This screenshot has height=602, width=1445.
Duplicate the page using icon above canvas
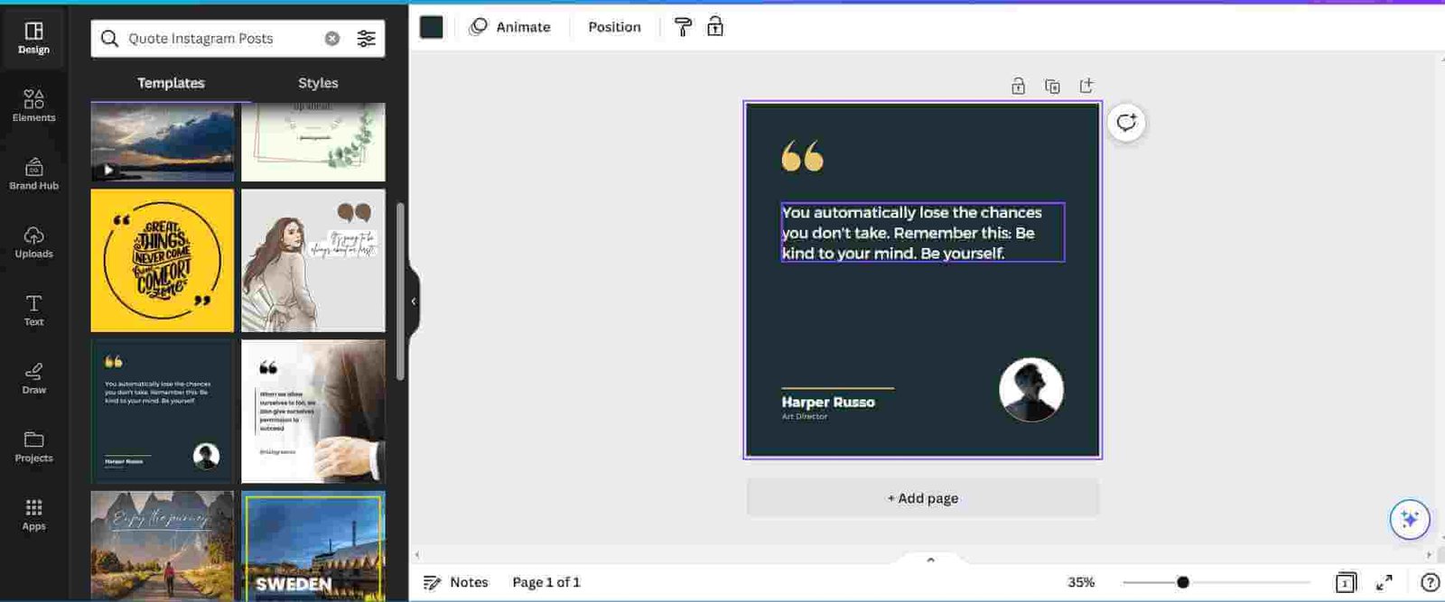click(x=1052, y=86)
